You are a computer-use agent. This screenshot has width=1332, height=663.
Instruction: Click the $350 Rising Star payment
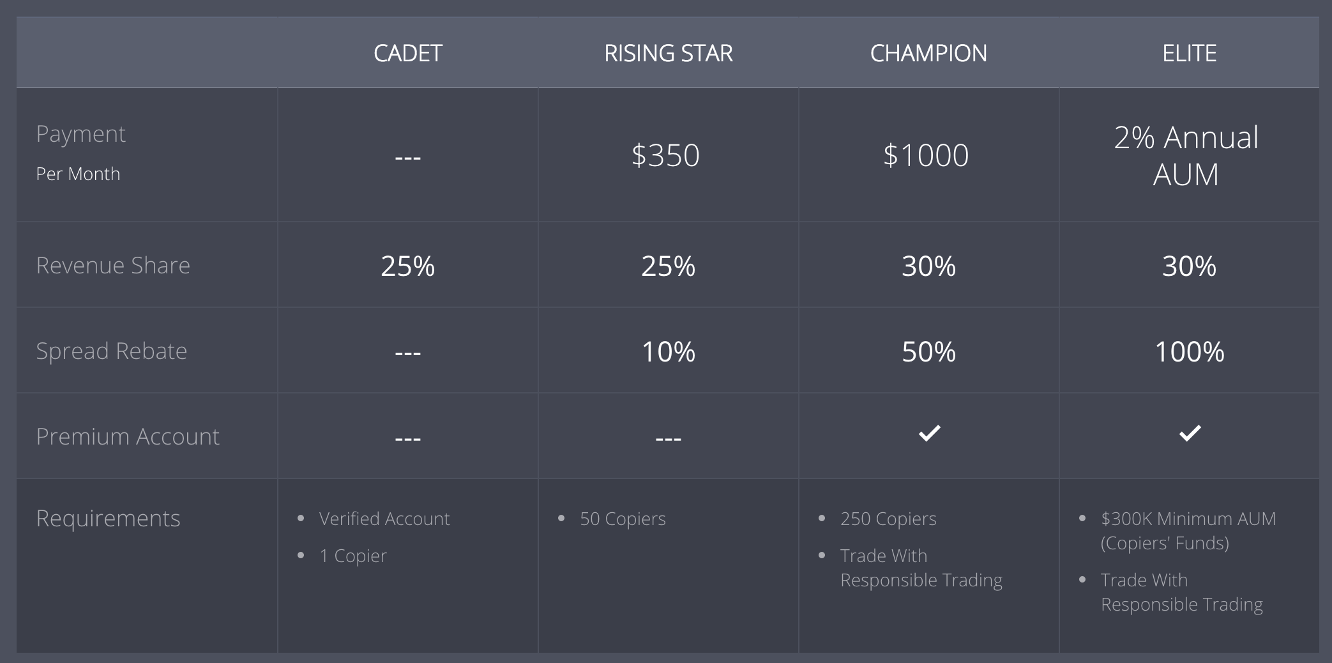(665, 155)
